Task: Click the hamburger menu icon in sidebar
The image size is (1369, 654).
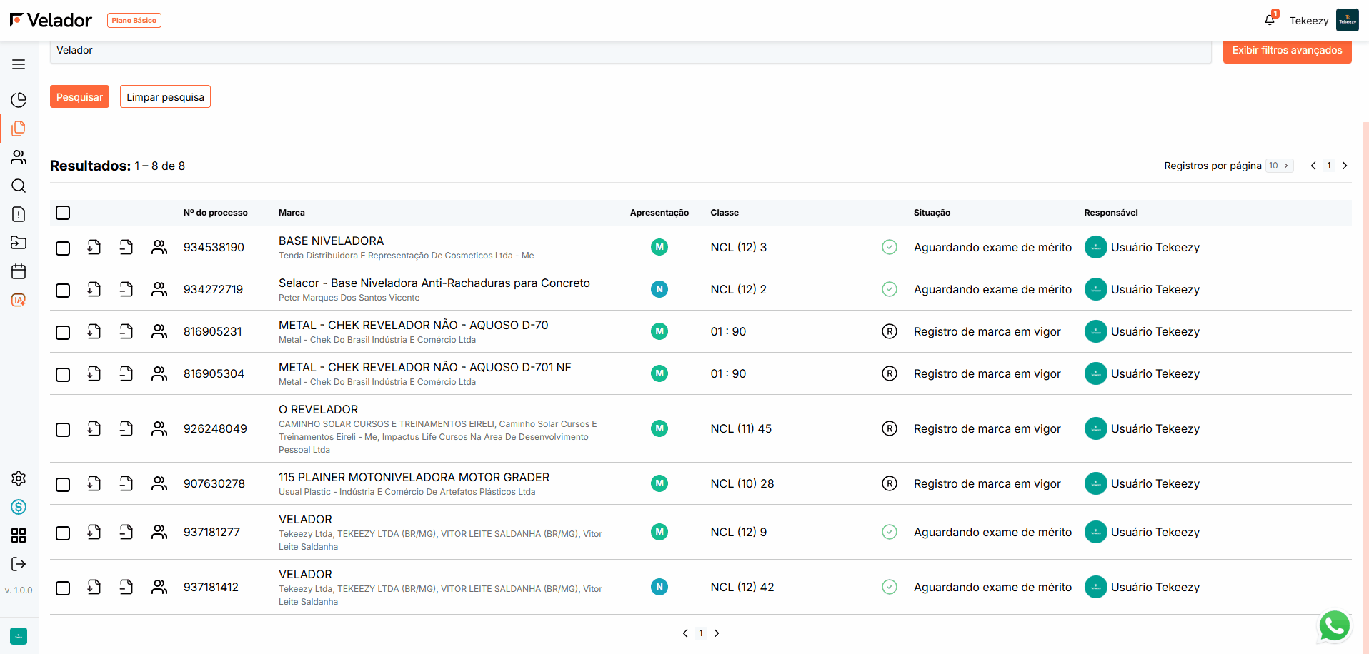Action: coord(19,64)
